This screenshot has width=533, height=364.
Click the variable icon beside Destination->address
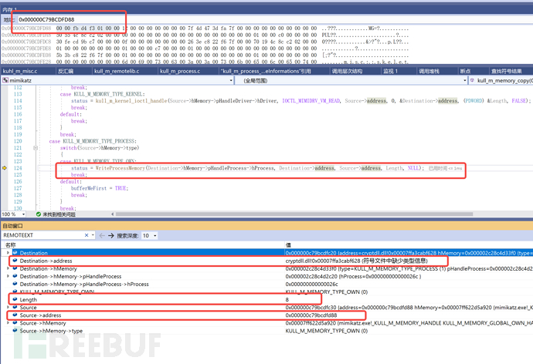click(15, 261)
